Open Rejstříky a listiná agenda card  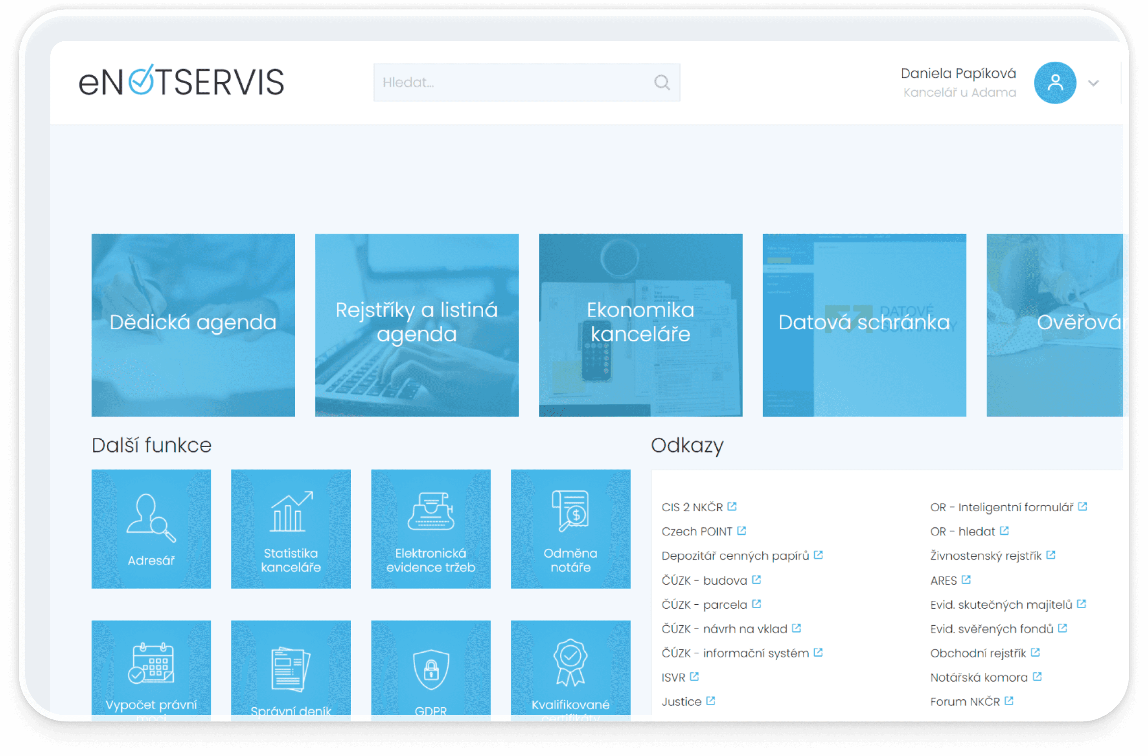pyautogui.click(x=417, y=325)
